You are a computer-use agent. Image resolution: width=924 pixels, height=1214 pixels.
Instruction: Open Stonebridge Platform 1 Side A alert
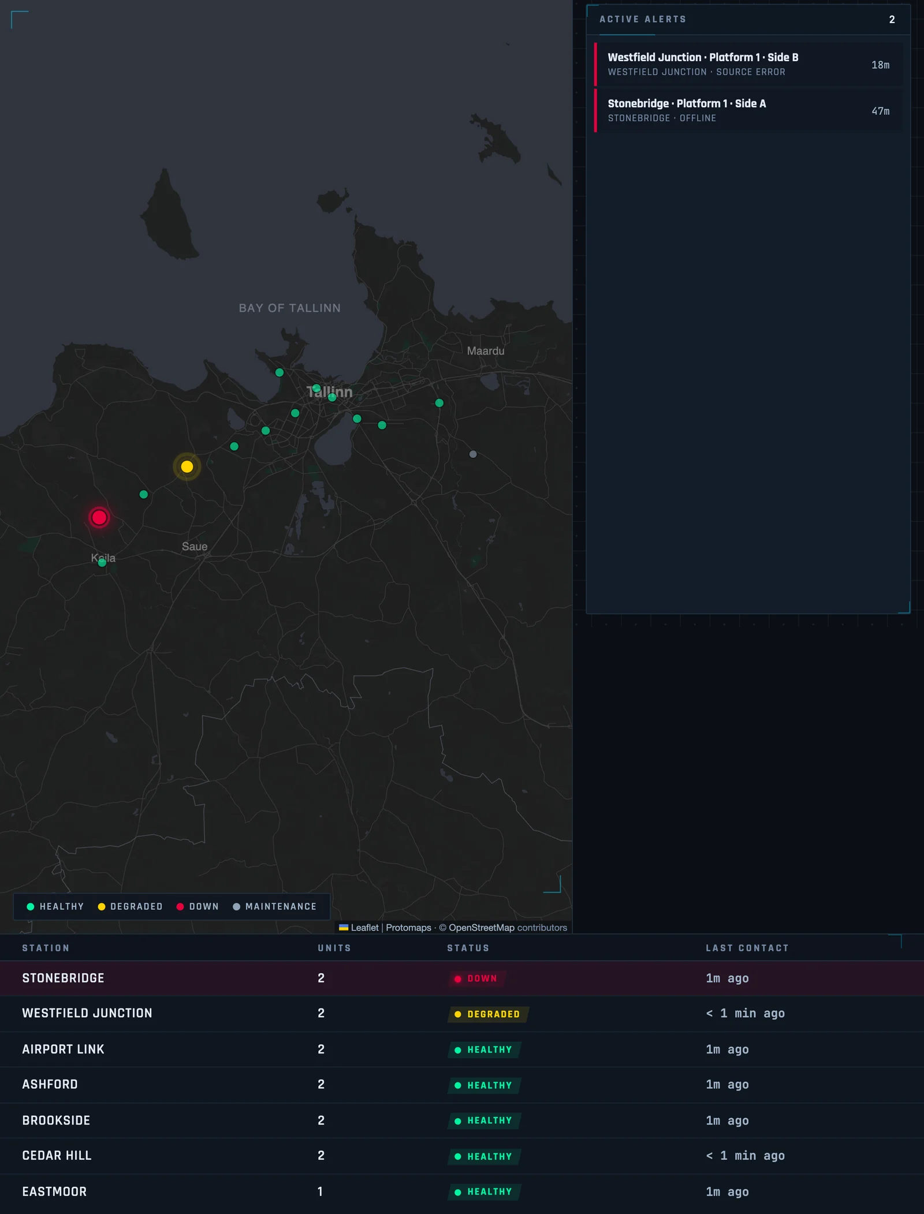(748, 110)
